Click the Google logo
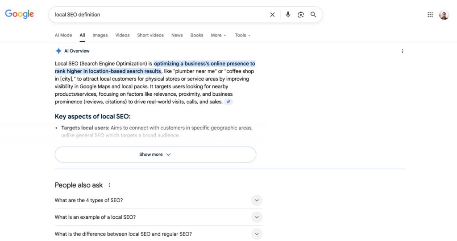 [x=20, y=14]
